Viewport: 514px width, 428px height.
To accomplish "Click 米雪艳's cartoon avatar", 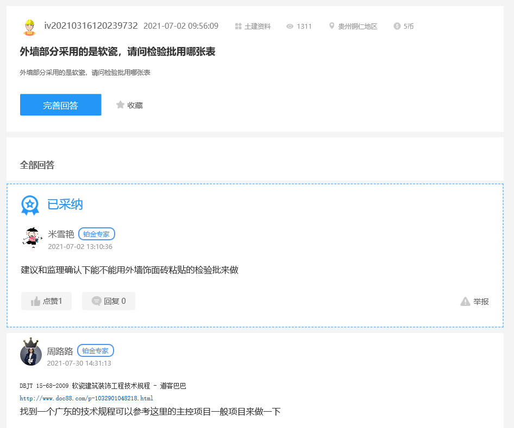I will pos(32,238).
